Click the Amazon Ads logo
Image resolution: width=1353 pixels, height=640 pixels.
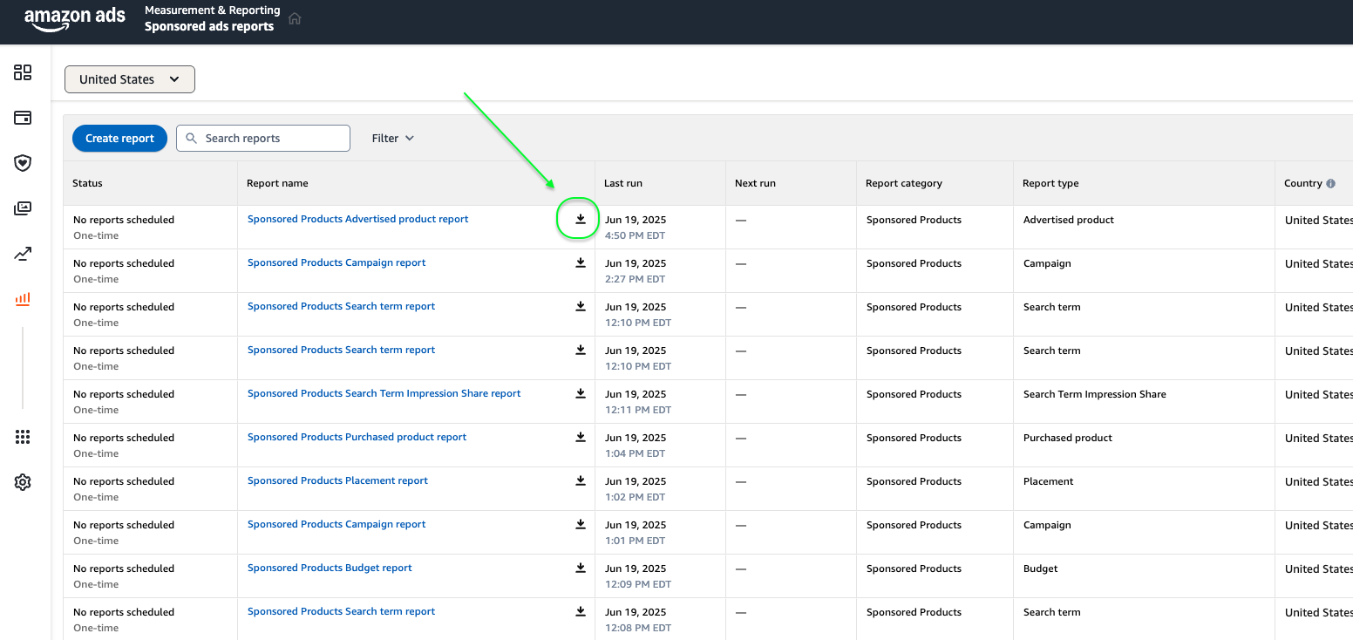pos(75,18)
